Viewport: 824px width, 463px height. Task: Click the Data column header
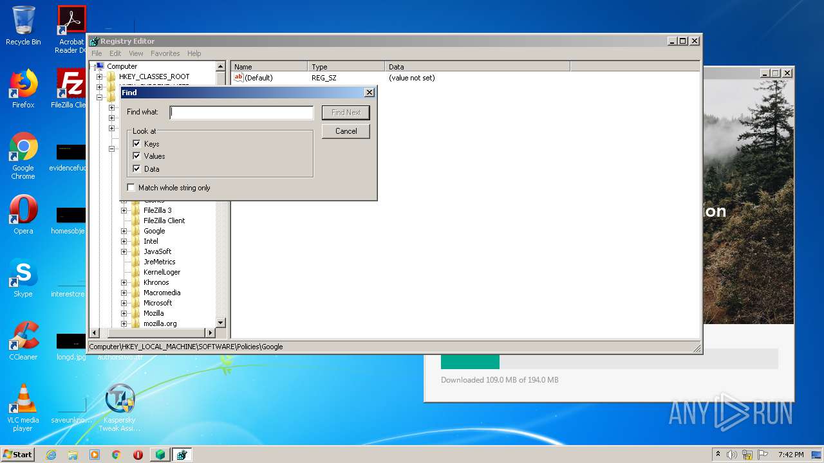tap(478, 66)
